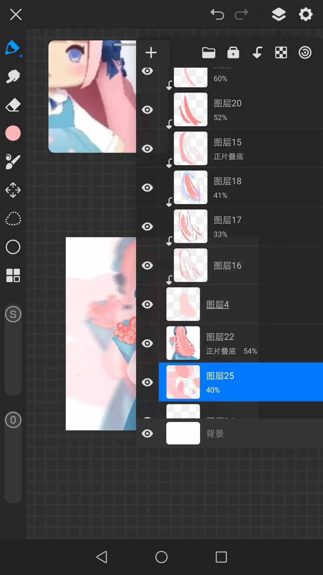
Task: Tap thumbnail of layer 图层20
Action: pos(191,110)
